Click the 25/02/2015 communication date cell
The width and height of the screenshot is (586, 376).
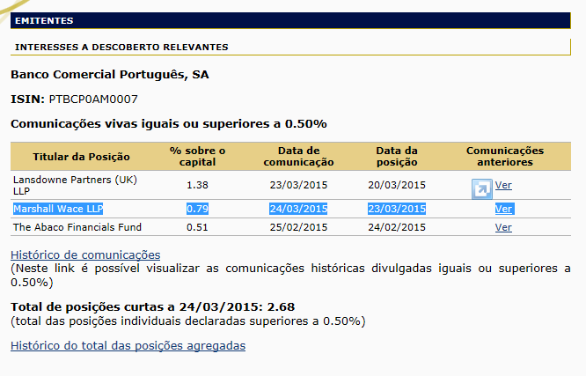coord(298,227)
